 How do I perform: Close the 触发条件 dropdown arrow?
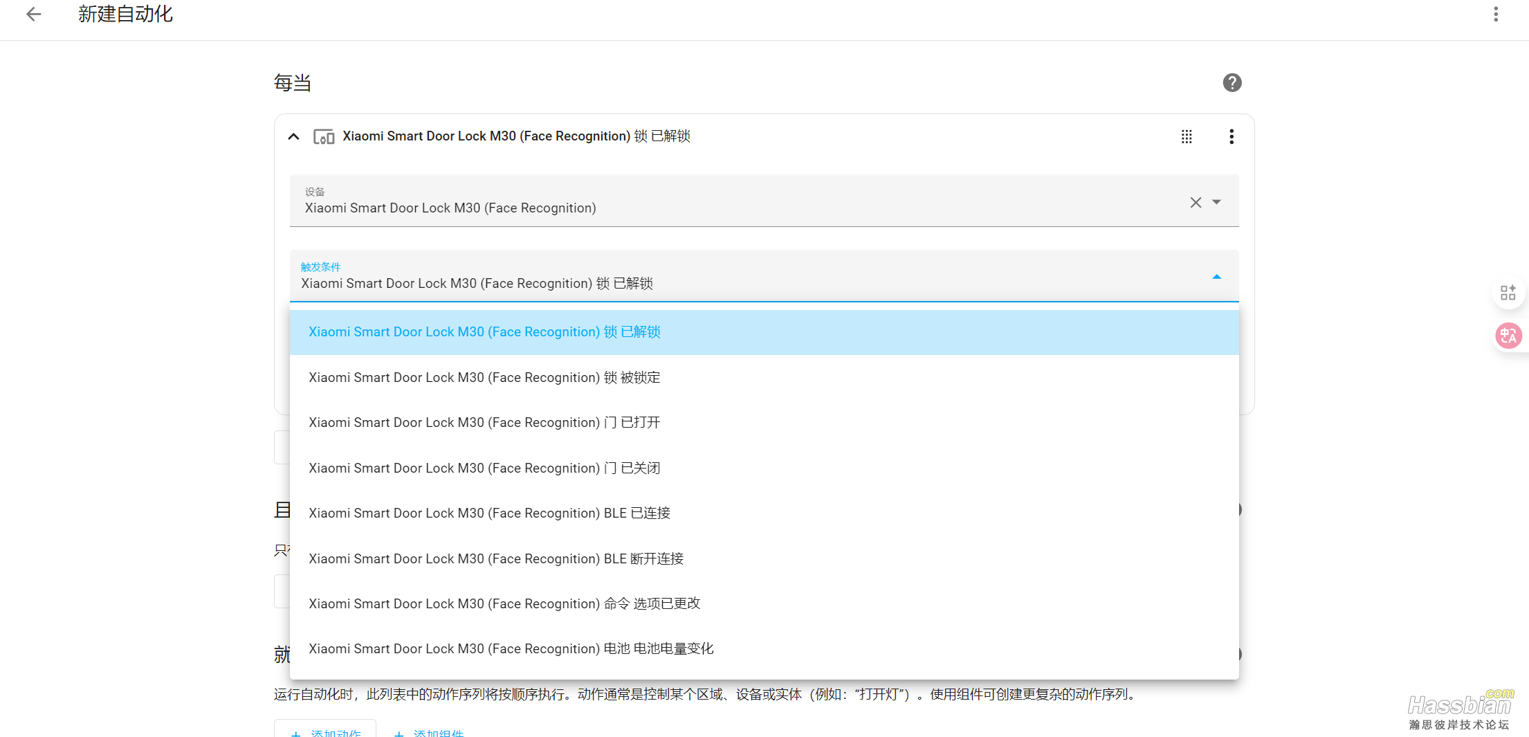(x=1217, y=277)
